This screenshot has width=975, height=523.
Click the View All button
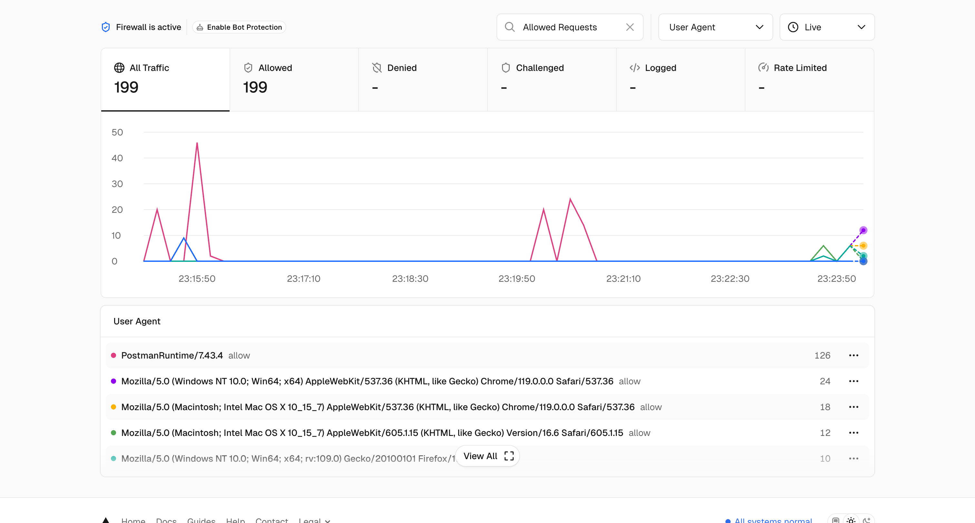pyautogui.click(x=487, y=456)
